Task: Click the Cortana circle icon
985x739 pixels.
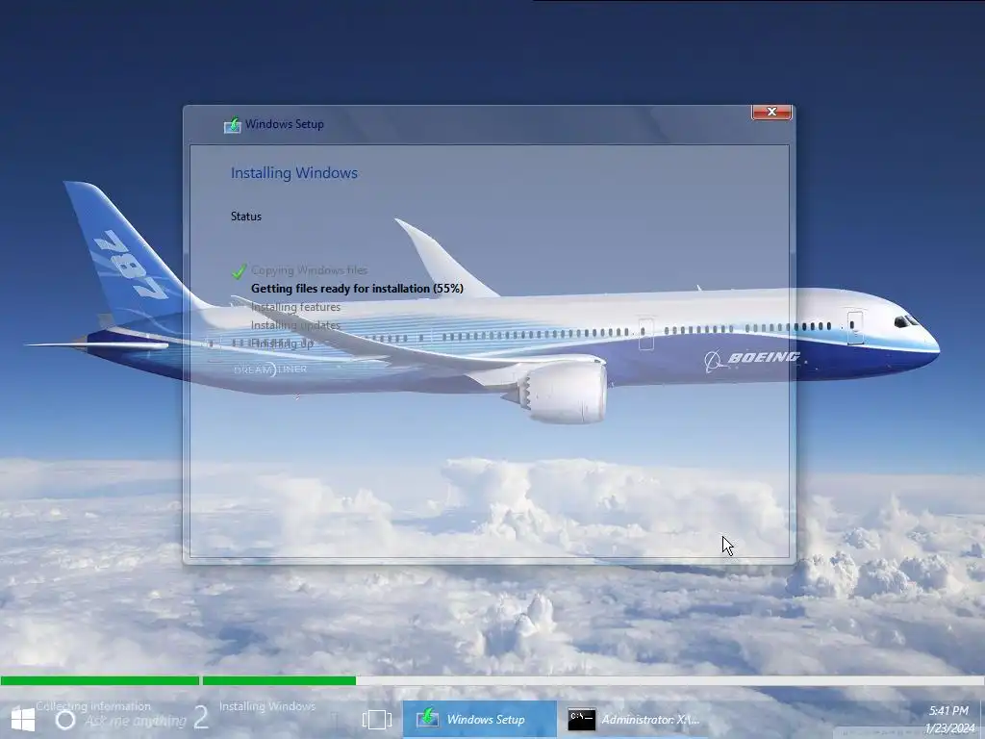Action: (x=65, y=720)
